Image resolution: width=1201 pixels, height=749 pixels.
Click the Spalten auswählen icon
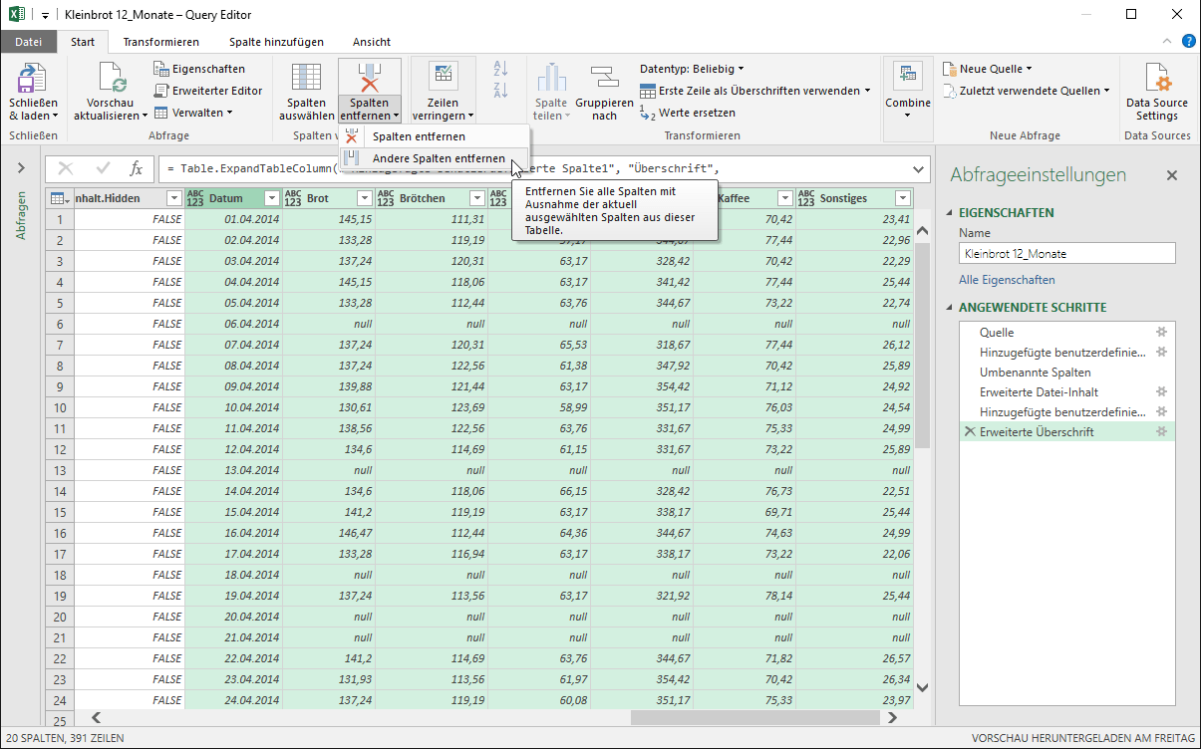[306, 78]
